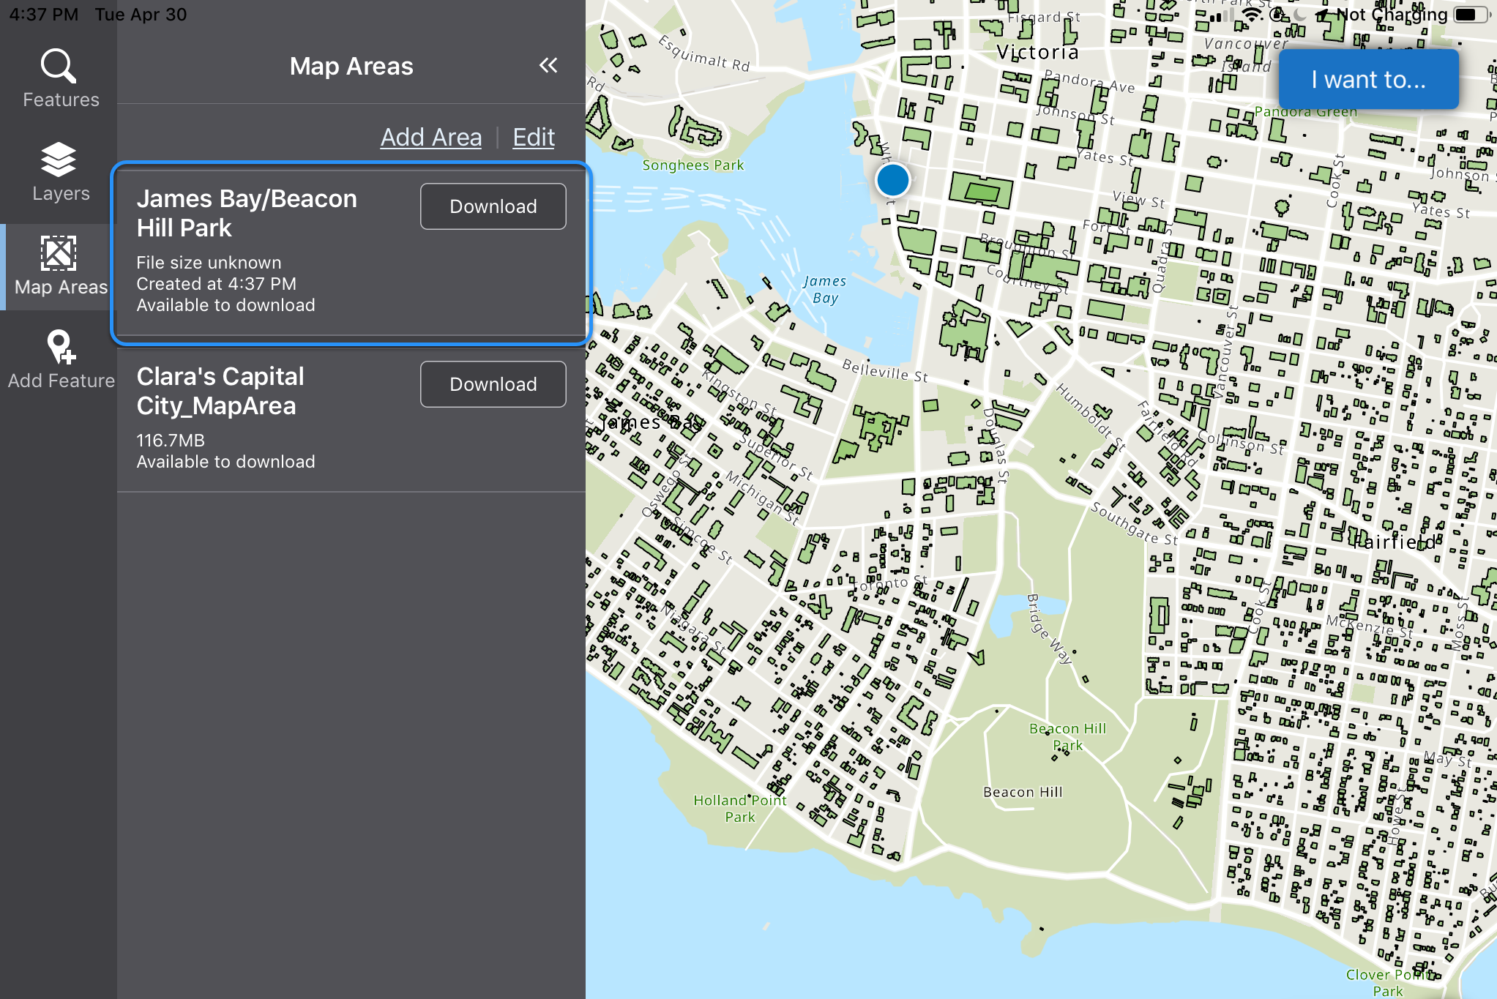Screen dimensions: 1497x999
Task: Select the Map Areas icon in sidebar
Action: click(59, 253)
